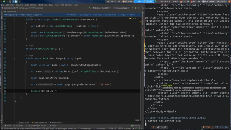Click fold end marker at line 55
The width and height of the screenshot is (231, 130).
point(14,101)
